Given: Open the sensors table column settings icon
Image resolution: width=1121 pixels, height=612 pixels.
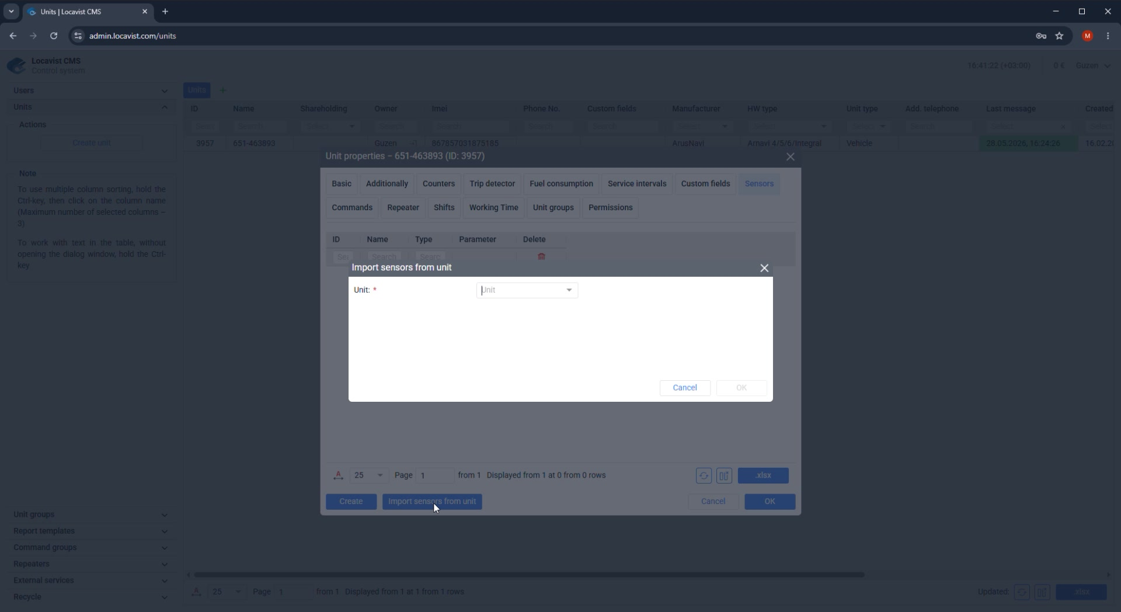Looking at the screenshot, I should [x=724, y=476].
